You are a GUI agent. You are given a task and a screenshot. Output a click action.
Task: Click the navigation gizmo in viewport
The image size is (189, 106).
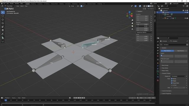coord(130,15)
